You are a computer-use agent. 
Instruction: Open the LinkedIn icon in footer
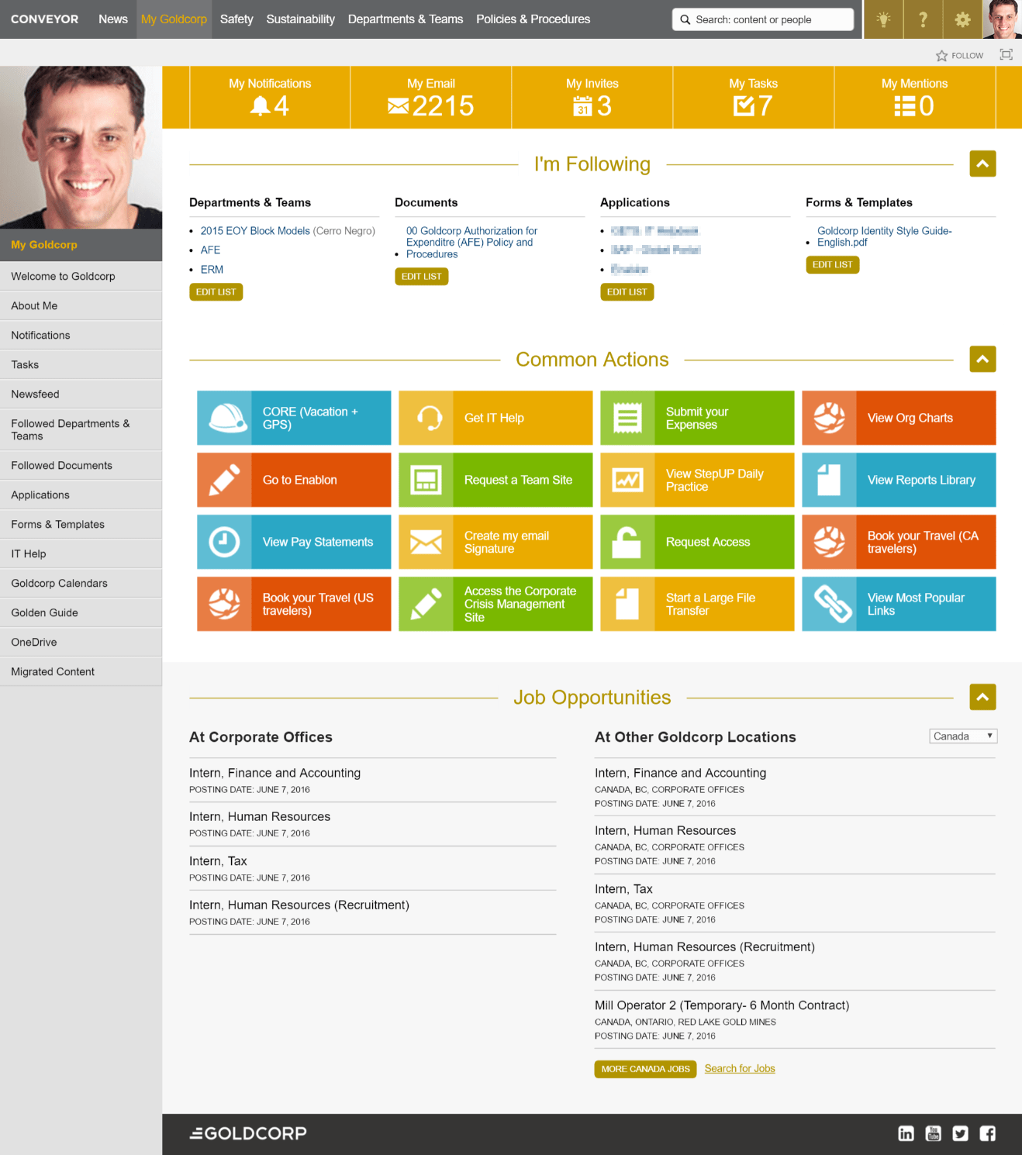(906, 1133)
